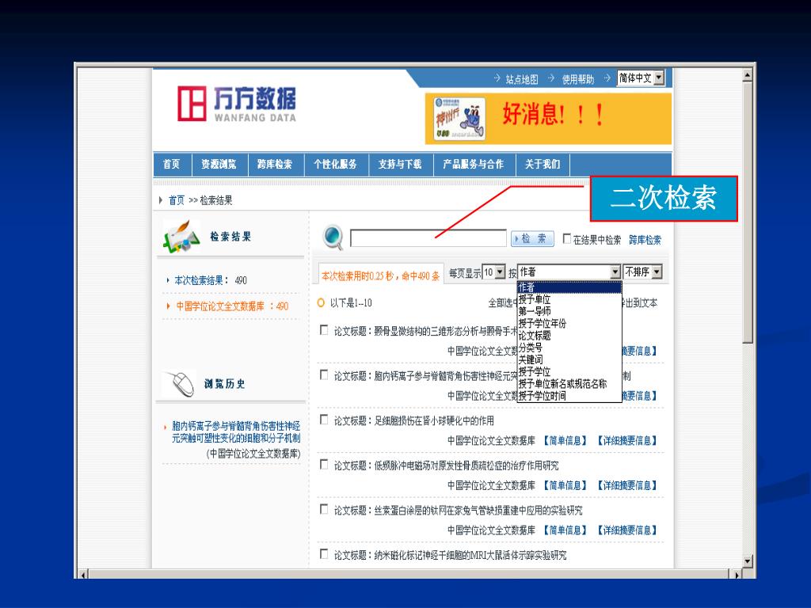Select 作者 in the dropdown list

click(569, 287)
